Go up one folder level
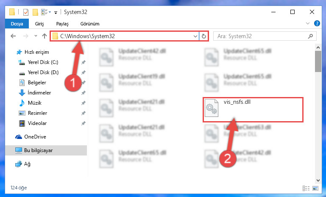Image resolution: width=326 pixels, height=197 pixels. tap(44, 36)
